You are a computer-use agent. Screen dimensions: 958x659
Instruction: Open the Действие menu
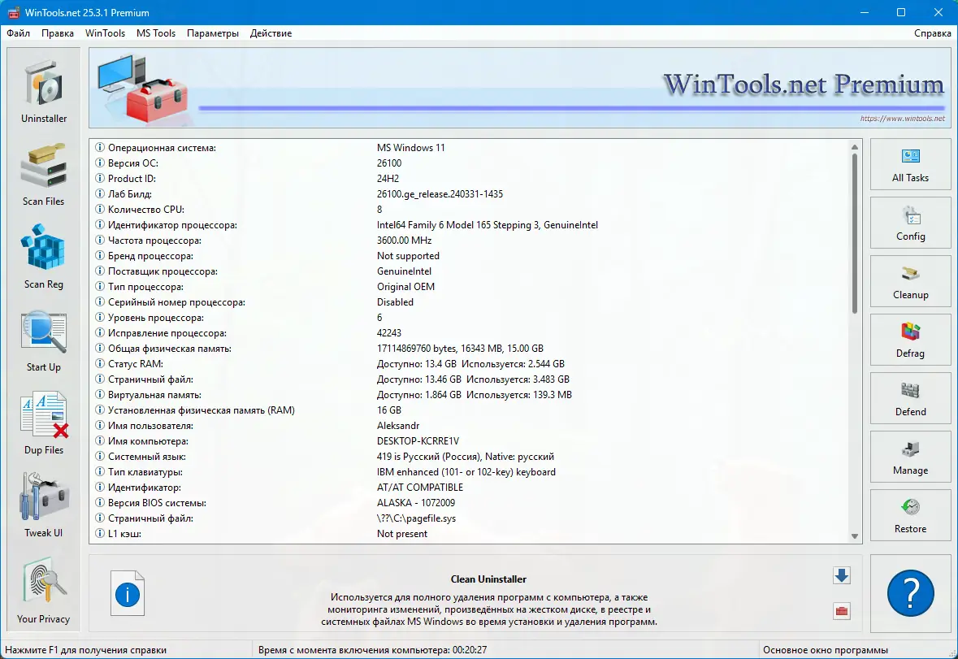[271, 33]
